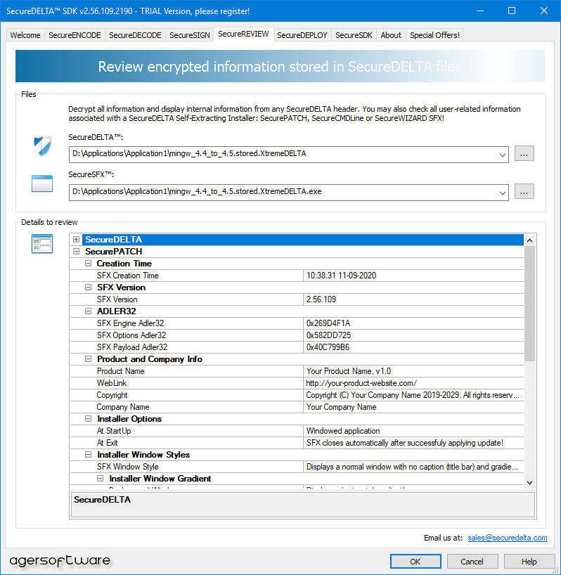The width and height of the screenshot is (561, 575).
Task: Open the About tab
Action: pyautogui.click(x=391, y=35)
